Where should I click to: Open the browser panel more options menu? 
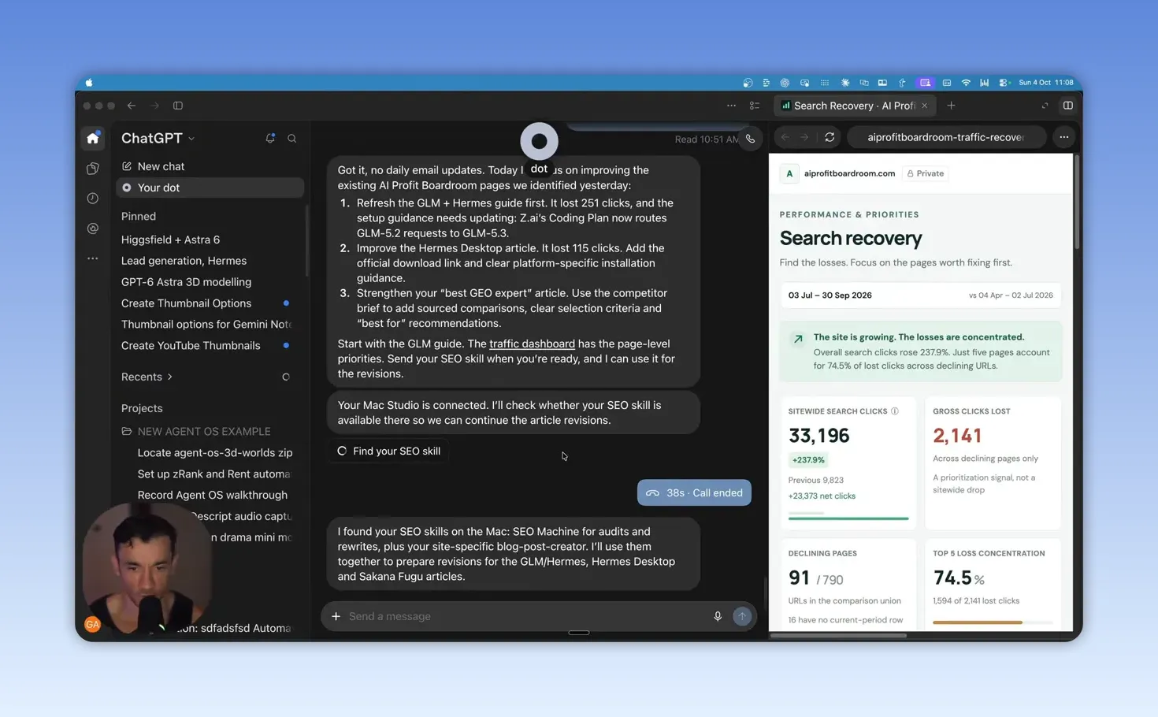coord(1064,137)
